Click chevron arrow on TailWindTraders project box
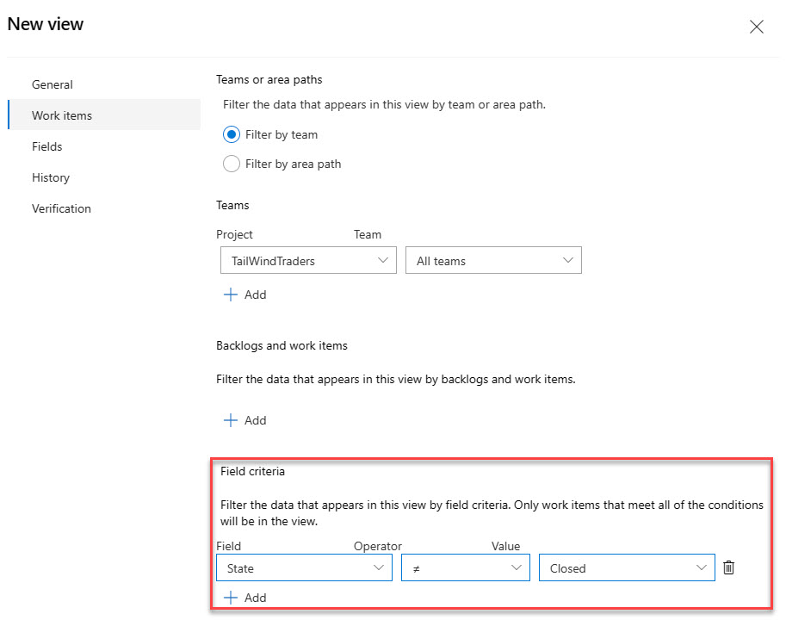Screen dimensions: 786x620 tap(382, 261)
